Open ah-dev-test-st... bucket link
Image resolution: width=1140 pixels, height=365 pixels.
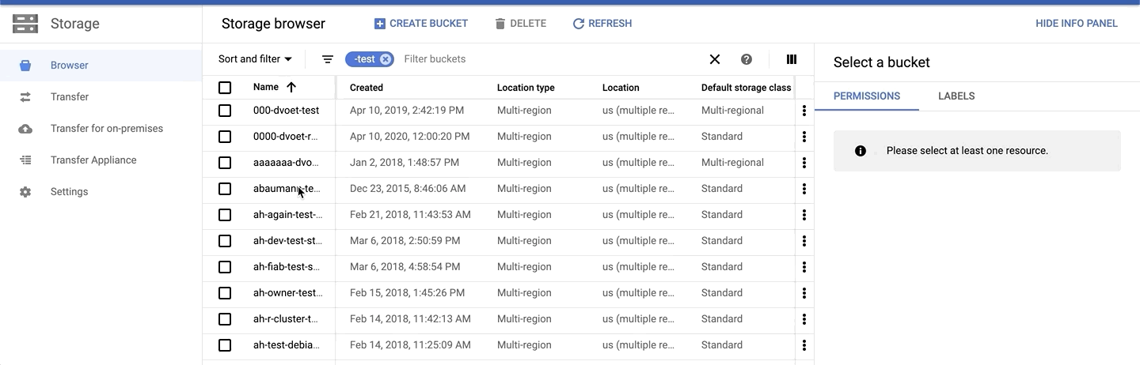click(x=288, y=241)
